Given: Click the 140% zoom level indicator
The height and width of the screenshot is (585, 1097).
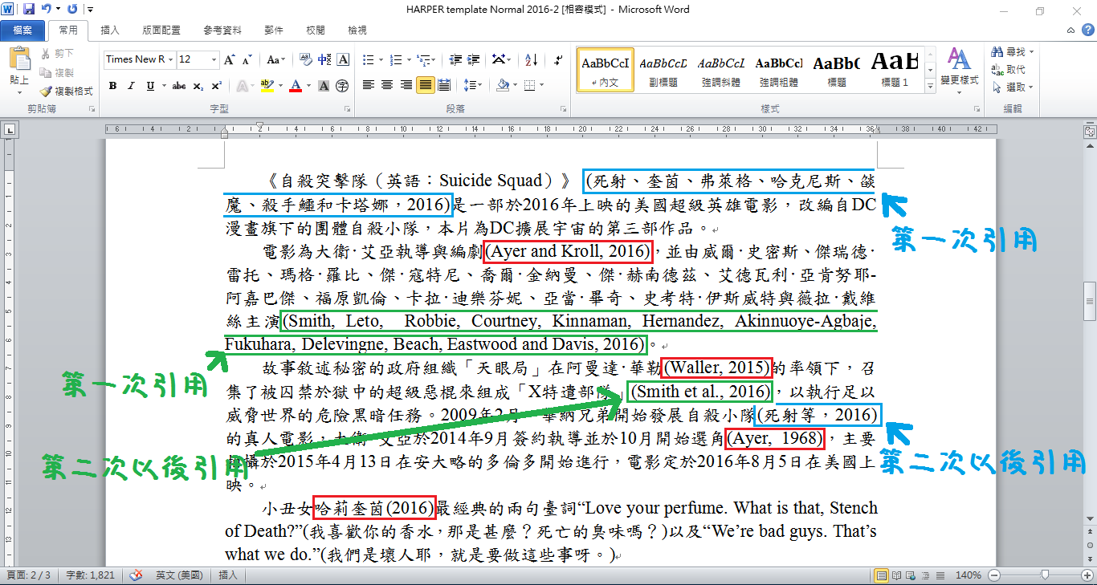Looking at the screenshot, I should tap(969, 575).
